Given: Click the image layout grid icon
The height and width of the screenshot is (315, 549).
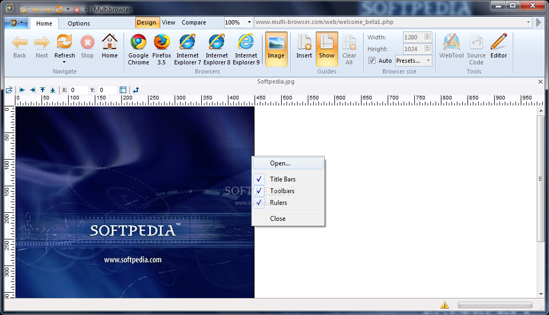Looking at the screenshot, I should click(123, 90).
